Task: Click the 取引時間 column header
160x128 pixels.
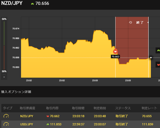Action: [78, 108]
